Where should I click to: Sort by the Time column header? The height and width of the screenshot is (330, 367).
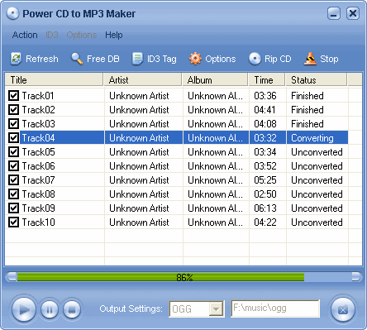(x=267, y=80)
